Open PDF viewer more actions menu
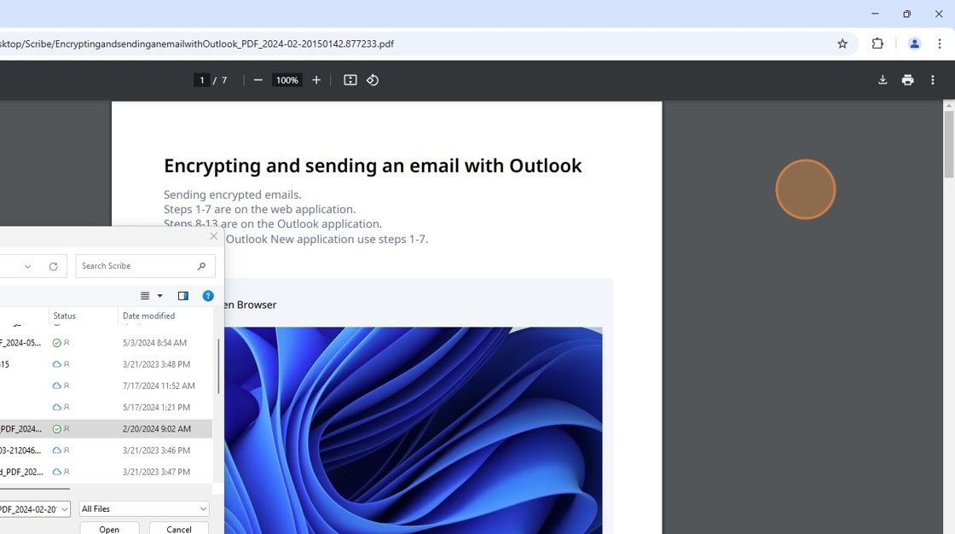955x534 pixels. click(933, 80)
